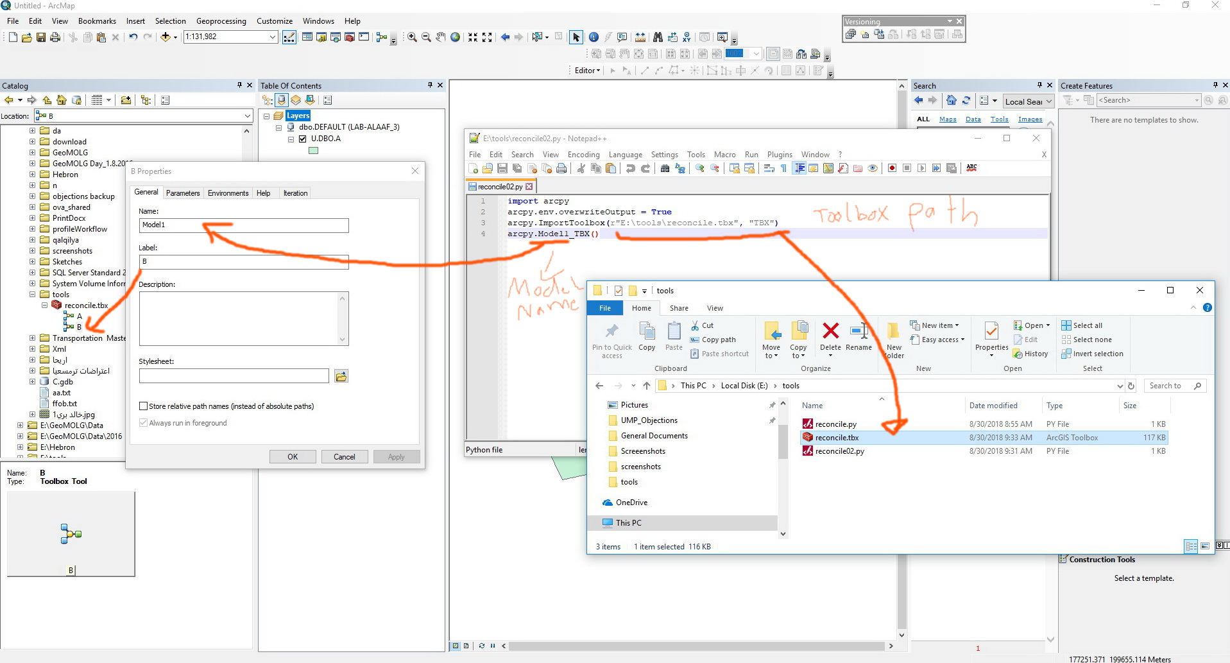Browse for stylesheet file in B Properties
Screen dimensions: 1230x663
point(341,376)
